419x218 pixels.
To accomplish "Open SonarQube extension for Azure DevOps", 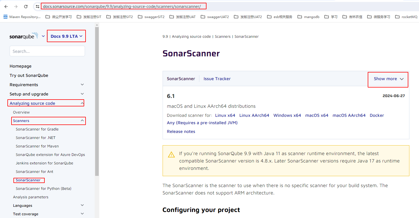I will 50,155.
